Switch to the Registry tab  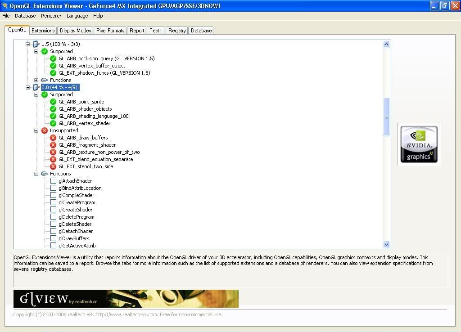(177, 31)
